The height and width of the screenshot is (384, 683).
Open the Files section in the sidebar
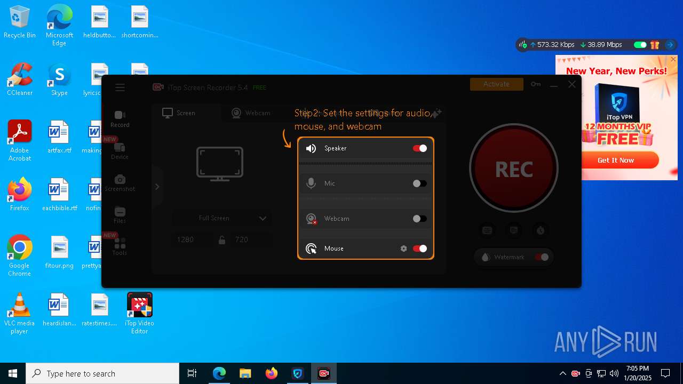tap(120, 215)
